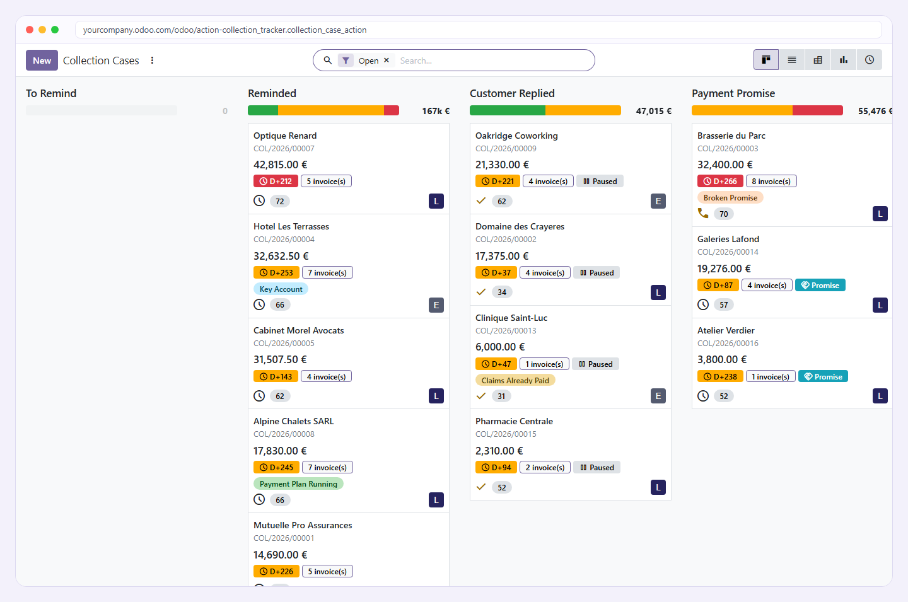Click Claims Already Paid tag
The width and height of the screenshot is (908, 602).
(x=515, y=380)
